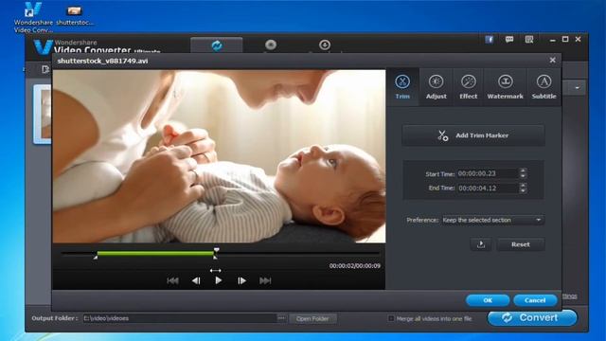606x341 pixels.
Task: Confirm the edit with OK
Action: [488, 300]
